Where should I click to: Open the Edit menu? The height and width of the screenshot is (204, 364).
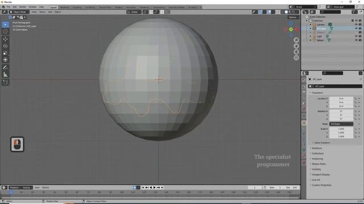pyautogui.click(x=15, y=7)
